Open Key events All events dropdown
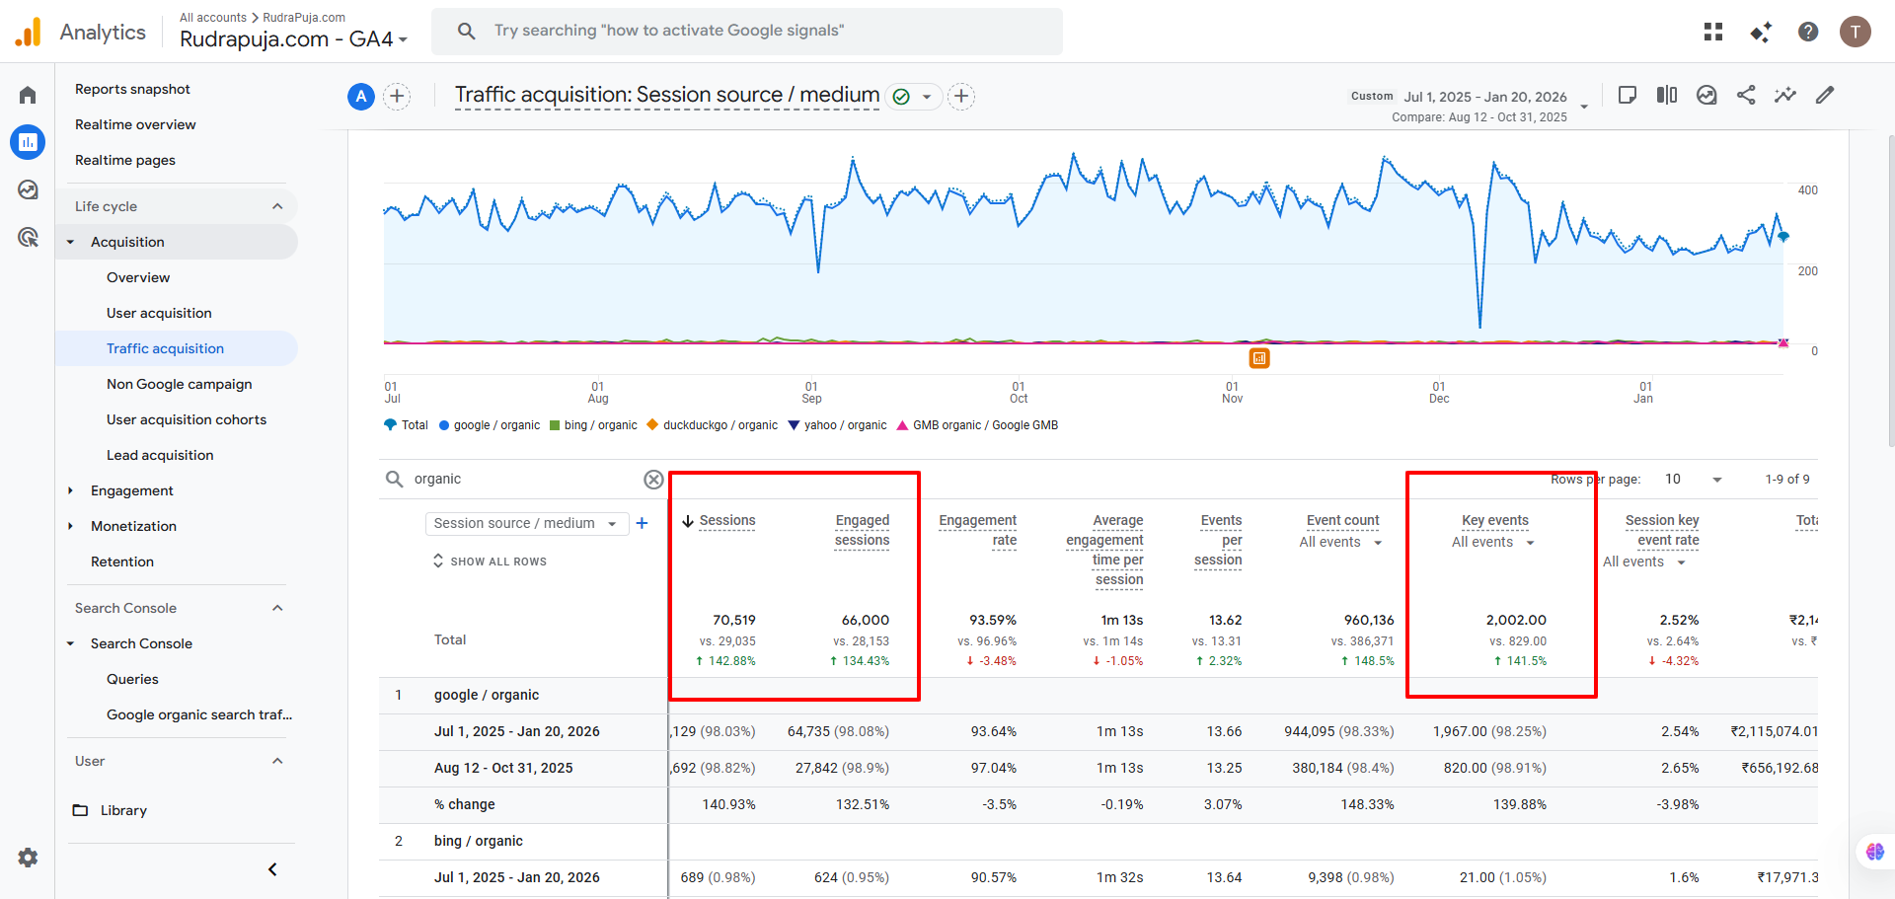Image resolution: width=1895 pixels, height=899 pixels. [1493, 542]
